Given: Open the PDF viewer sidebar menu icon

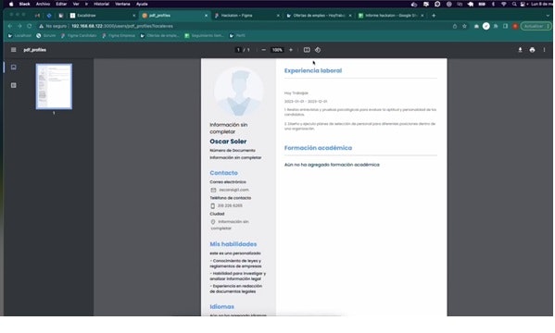Looking at the screenshot, I should click(x=14, y=50).
